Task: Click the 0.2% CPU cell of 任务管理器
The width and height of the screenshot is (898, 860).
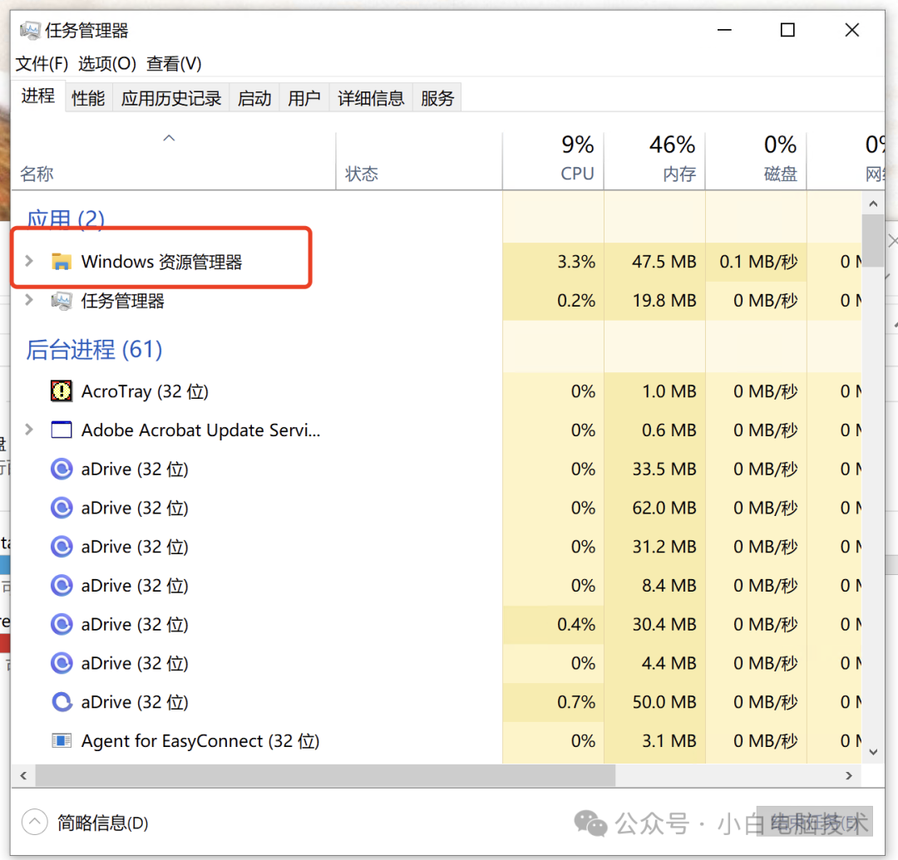Action: [x=553, y=301]
